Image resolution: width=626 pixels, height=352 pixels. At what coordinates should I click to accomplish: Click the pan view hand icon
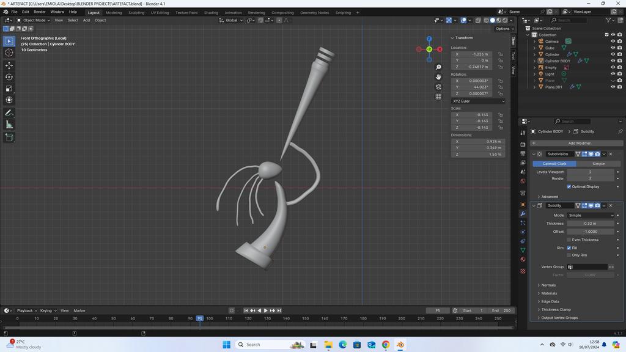coord(438,77)
